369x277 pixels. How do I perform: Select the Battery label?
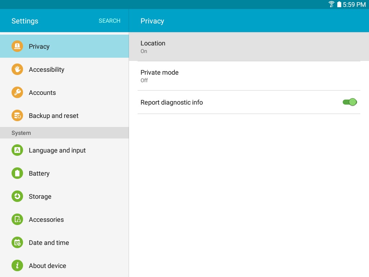[39, 173]
